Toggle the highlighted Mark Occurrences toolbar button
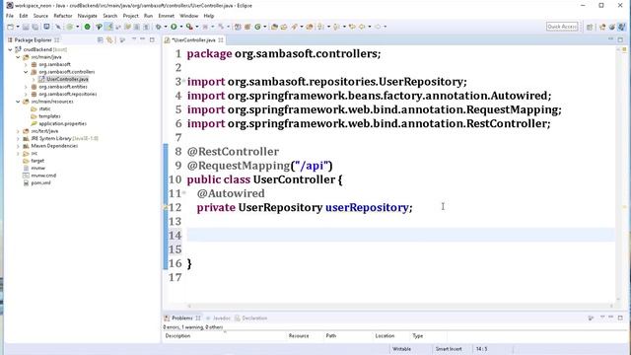This screenshot has height=355, width=631. click(x=108, y=27)
